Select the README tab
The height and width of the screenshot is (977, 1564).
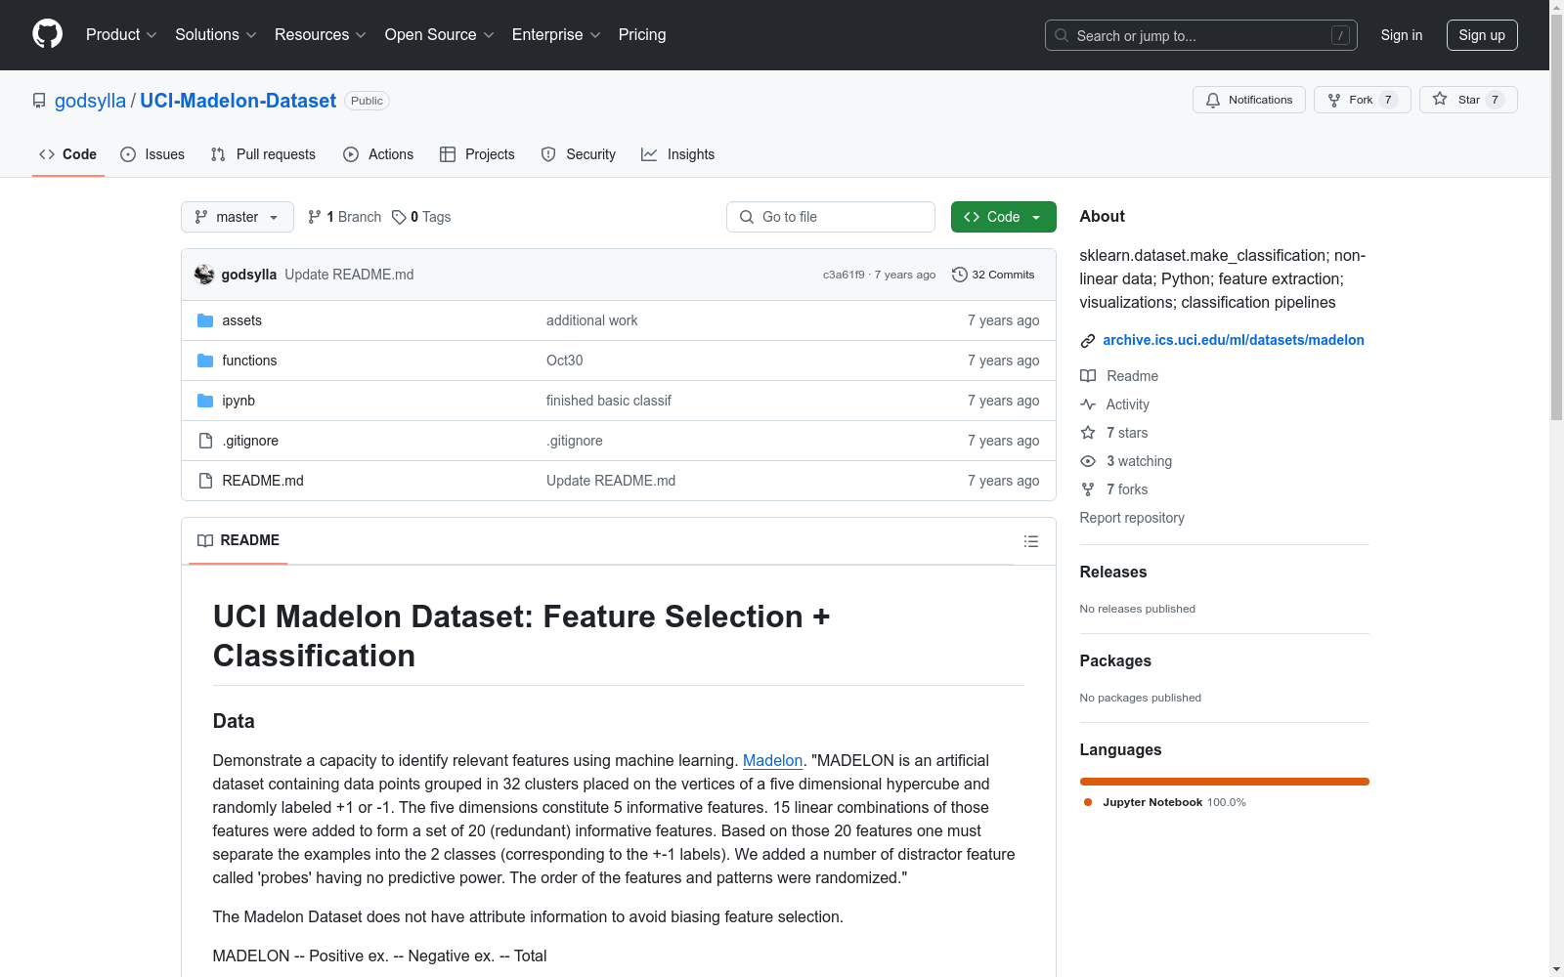[239, 540]
